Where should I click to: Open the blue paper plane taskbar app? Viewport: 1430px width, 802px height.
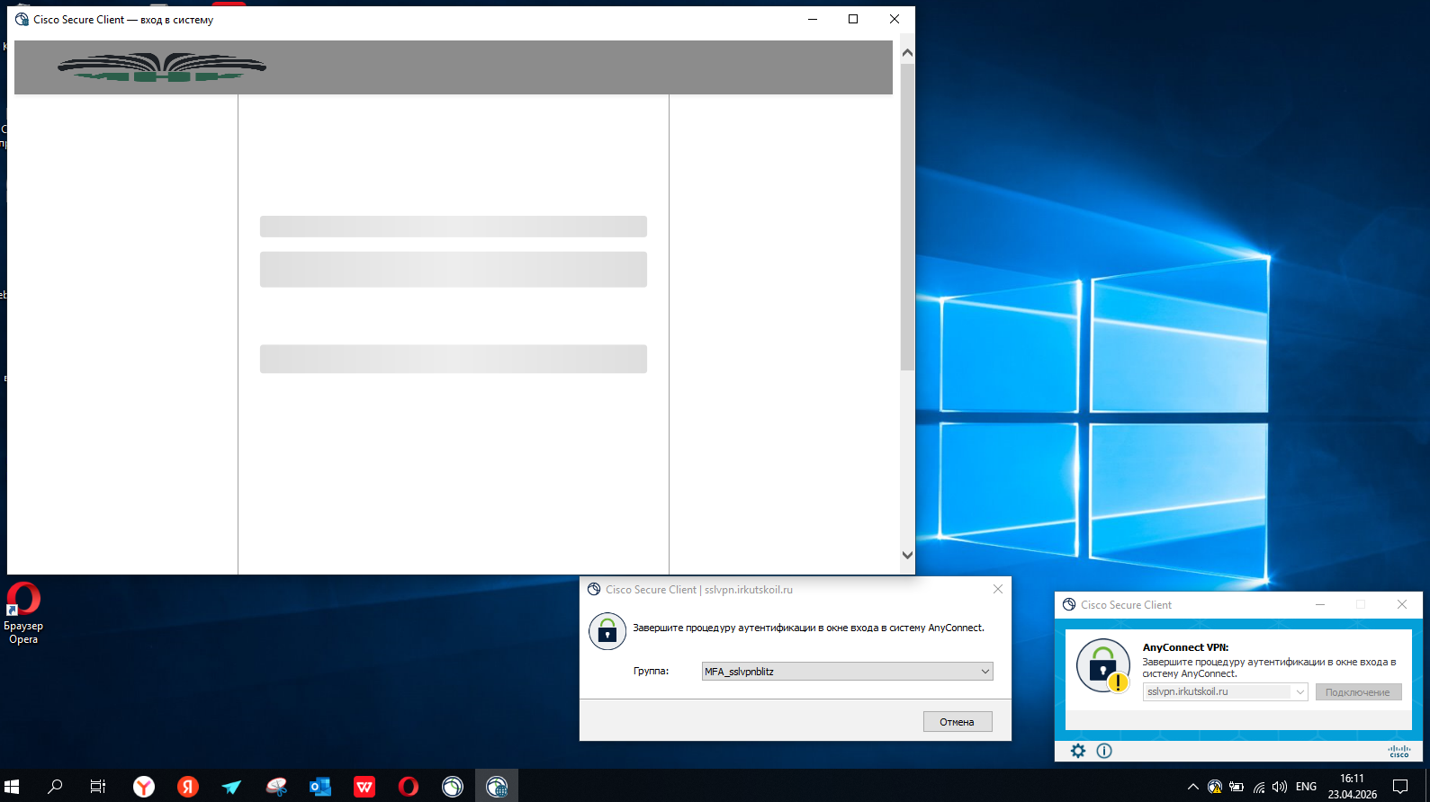[232, 787]
